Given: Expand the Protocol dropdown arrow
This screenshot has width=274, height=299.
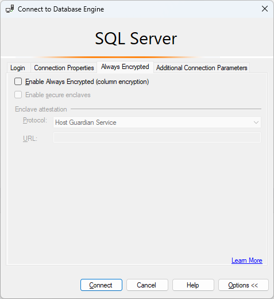Looking at the screenshot, I should click(256, 122).
